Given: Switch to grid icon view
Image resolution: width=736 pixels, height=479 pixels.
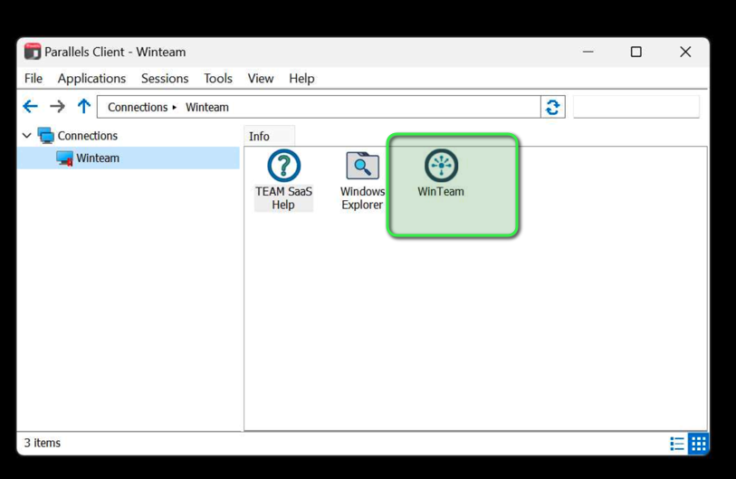Looking at the screenshot, I should pyautogui.click(x=698, y=444).
